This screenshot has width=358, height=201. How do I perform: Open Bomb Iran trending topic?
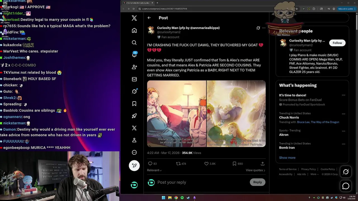coord(287,148)
